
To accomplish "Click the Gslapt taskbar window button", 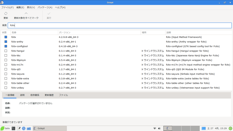I will coord(50,128).
